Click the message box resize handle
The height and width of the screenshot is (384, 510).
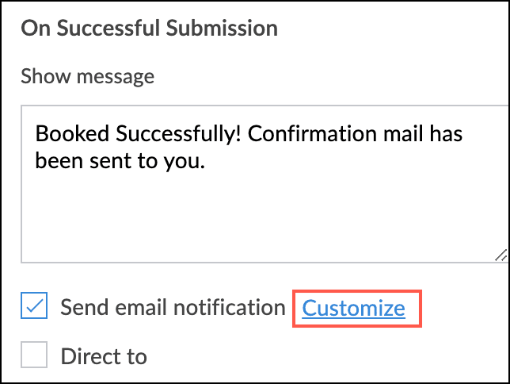click(500, 255)
